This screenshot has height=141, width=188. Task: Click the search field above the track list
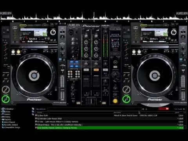95,109
